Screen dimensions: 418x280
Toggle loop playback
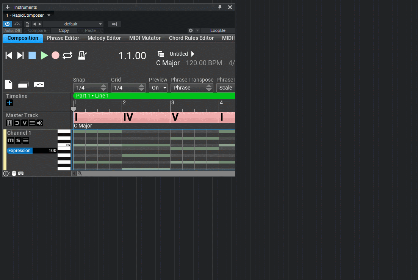tap(67, 55)
